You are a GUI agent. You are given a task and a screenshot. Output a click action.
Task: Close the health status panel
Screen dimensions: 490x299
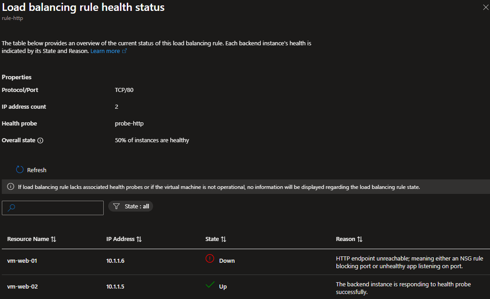click(x=485, y=7)
